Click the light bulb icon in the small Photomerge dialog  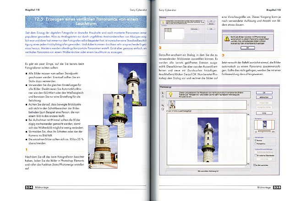(163, 22)
